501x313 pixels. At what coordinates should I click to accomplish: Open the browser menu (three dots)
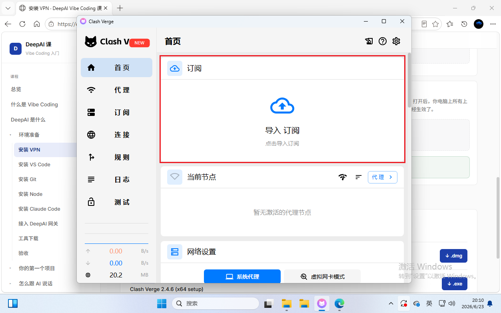[493, 24]
